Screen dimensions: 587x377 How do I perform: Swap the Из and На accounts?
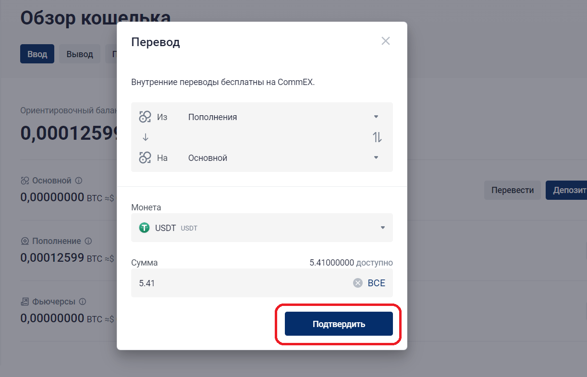pos(377,137)
